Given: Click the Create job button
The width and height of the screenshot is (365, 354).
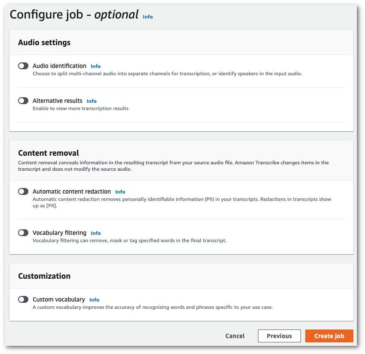Looking at the screenshot, I should pyautogui.click(x=329, y=336).
